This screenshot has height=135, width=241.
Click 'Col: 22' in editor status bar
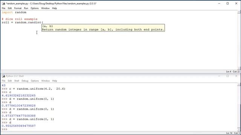[x=236, y=72]
